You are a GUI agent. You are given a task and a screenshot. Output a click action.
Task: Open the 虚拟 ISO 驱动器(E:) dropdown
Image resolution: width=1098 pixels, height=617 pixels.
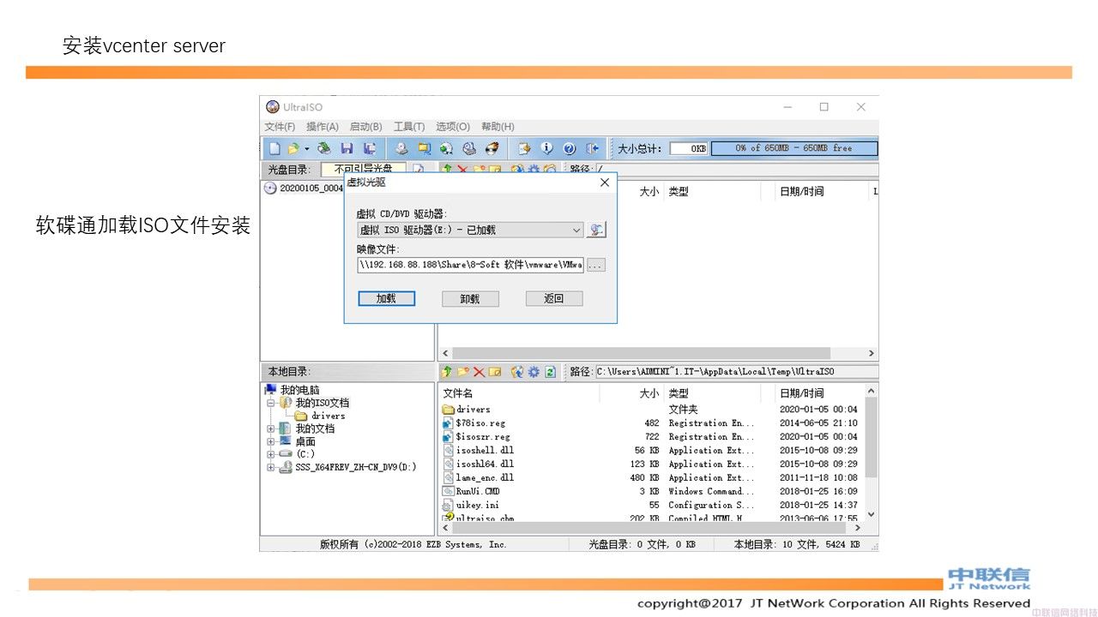pos(470,230)
